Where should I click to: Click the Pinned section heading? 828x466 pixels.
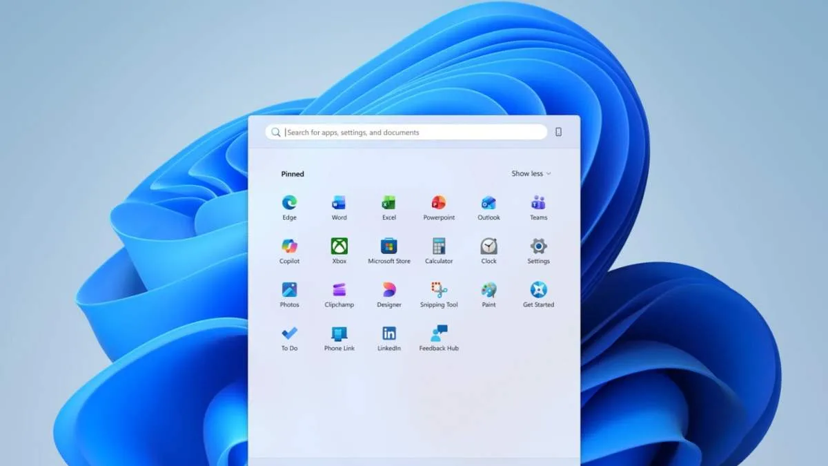coord(293,174)
